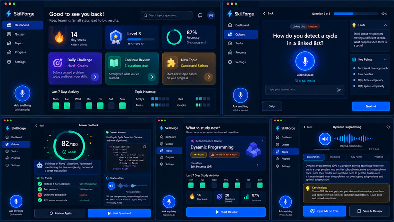Select the Sat square in Last 7 Days Study Activity
Image resolution: width=394 pixels, height=222 pixels.
[x=248, y=185]
